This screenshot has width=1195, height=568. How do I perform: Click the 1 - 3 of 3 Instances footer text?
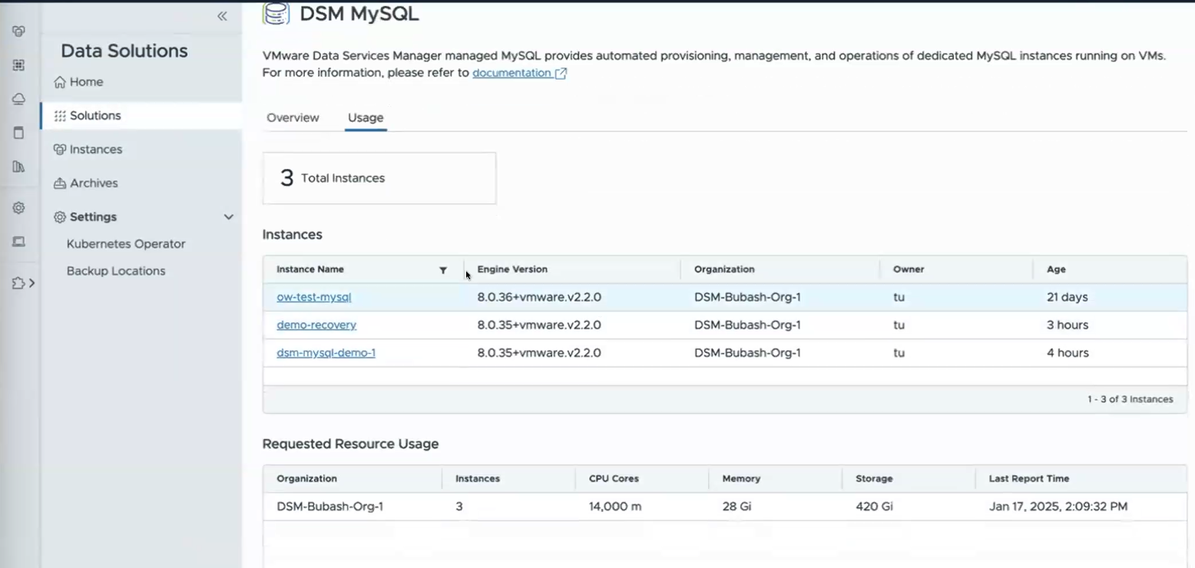[1130, 399]
